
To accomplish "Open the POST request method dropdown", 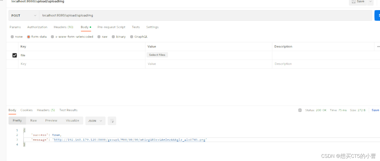I will [23, 15].
